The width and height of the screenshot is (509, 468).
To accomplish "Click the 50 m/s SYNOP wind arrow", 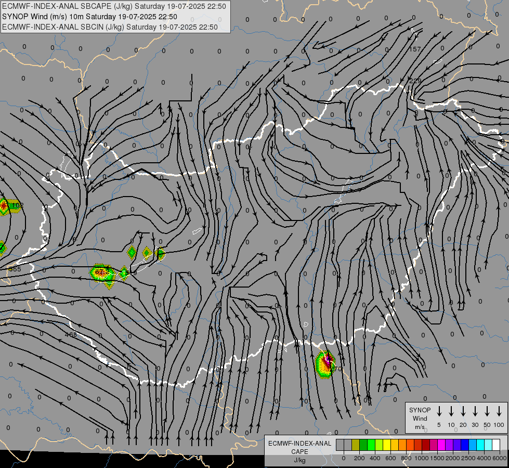I will pos(487,411).
